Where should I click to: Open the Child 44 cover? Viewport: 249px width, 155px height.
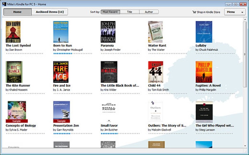(x=156, y=72)
